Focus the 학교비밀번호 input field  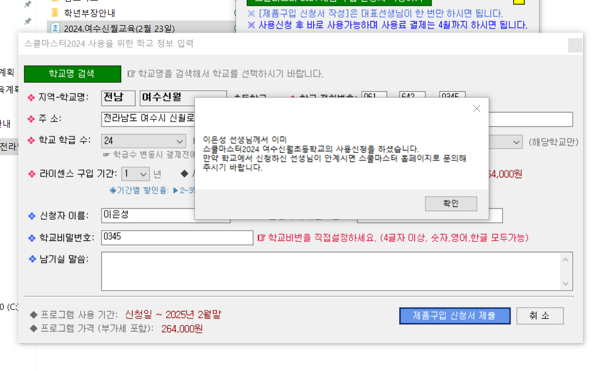(177, 237)
